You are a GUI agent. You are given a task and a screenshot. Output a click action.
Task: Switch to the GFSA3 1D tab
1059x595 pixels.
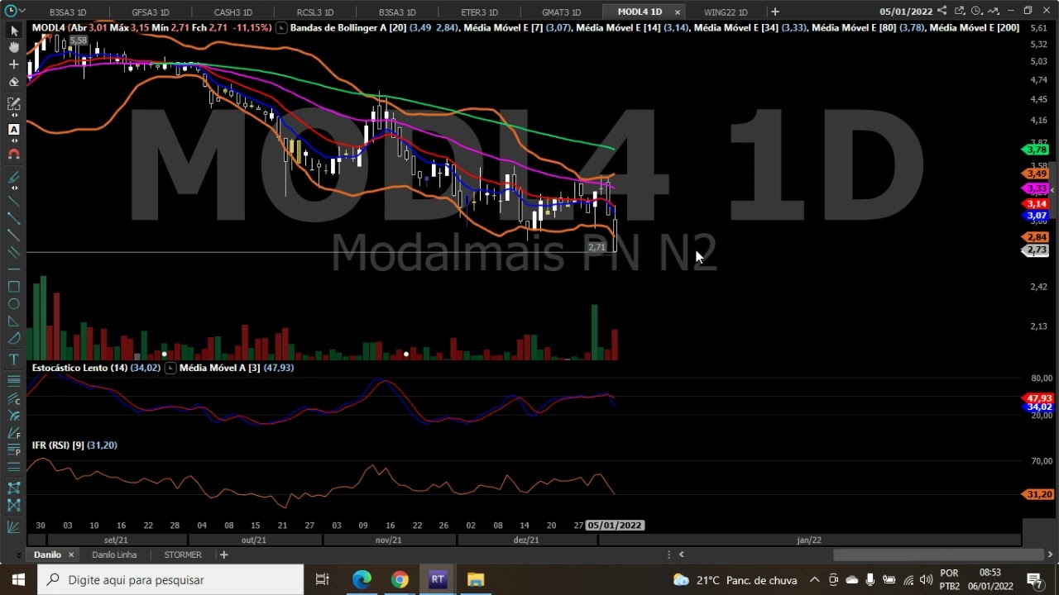pyautogui.click(x=151, y=12)
